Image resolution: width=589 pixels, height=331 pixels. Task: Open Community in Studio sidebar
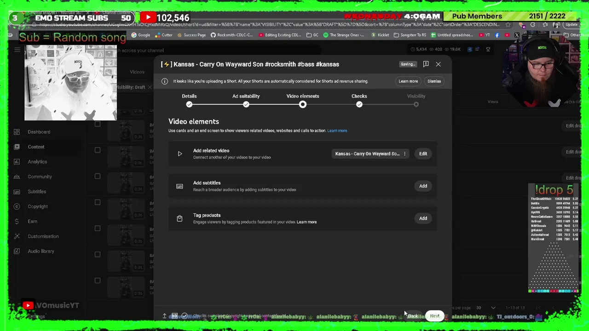point(40,177)
